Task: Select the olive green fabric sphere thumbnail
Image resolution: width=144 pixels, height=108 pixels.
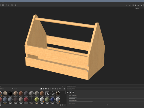Action: [47, 100]
